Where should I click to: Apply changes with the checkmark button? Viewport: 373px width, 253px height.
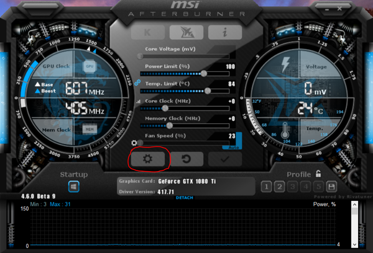pyautogui.click(x=224, y=159)
